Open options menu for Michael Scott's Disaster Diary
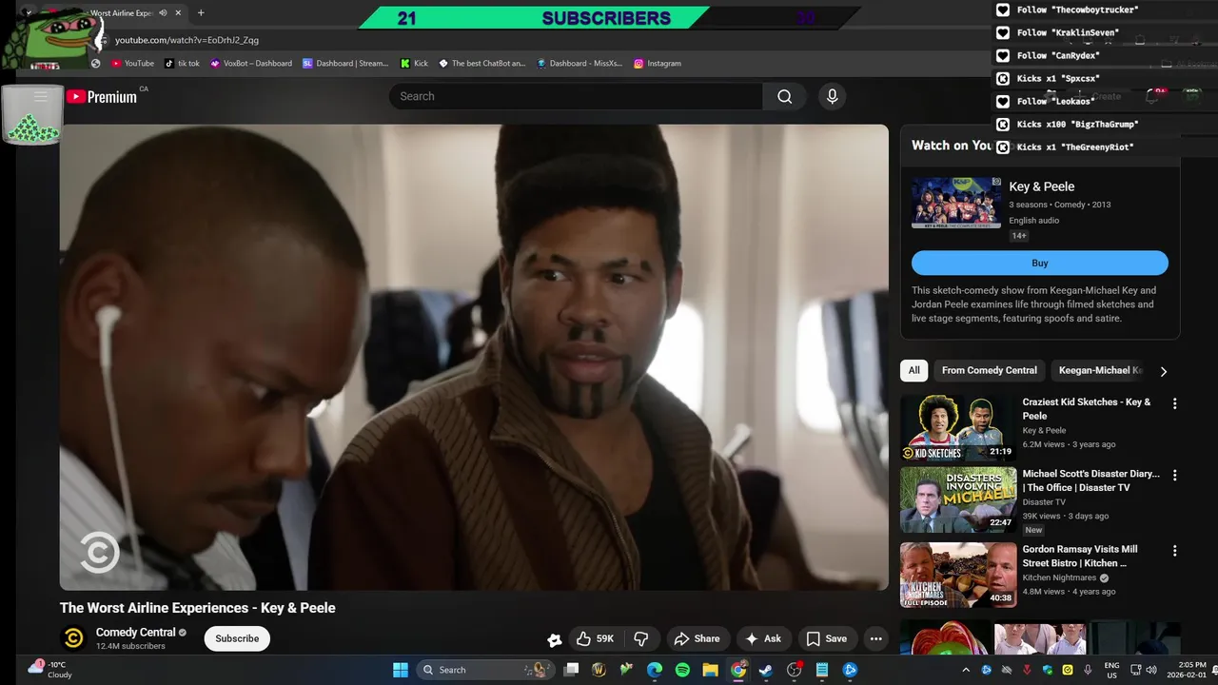Screen dimensions: 1218x685 (x=1174, y=475)
